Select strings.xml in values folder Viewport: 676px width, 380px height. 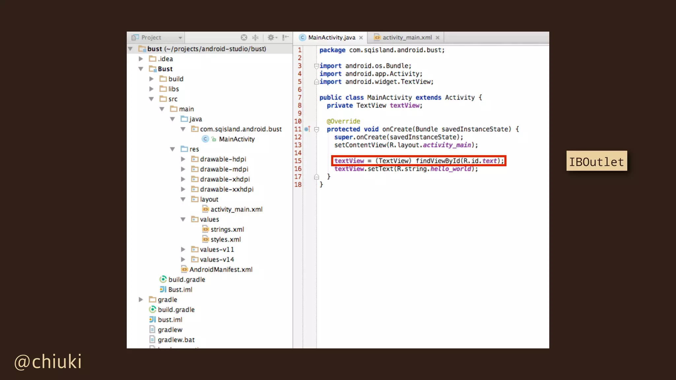(x=227, y=230)
